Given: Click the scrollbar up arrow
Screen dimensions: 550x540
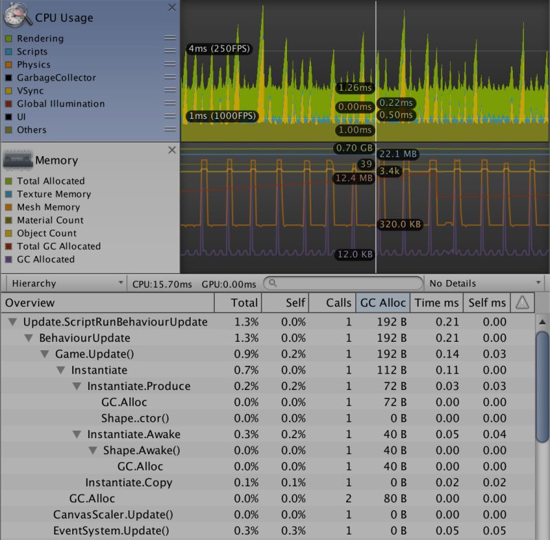Looking at the screenshot, I should pos(542,322).
